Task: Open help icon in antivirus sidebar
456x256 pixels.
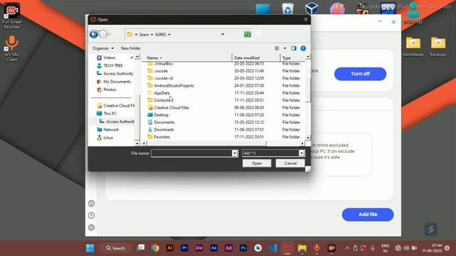Action: (91, 215)
